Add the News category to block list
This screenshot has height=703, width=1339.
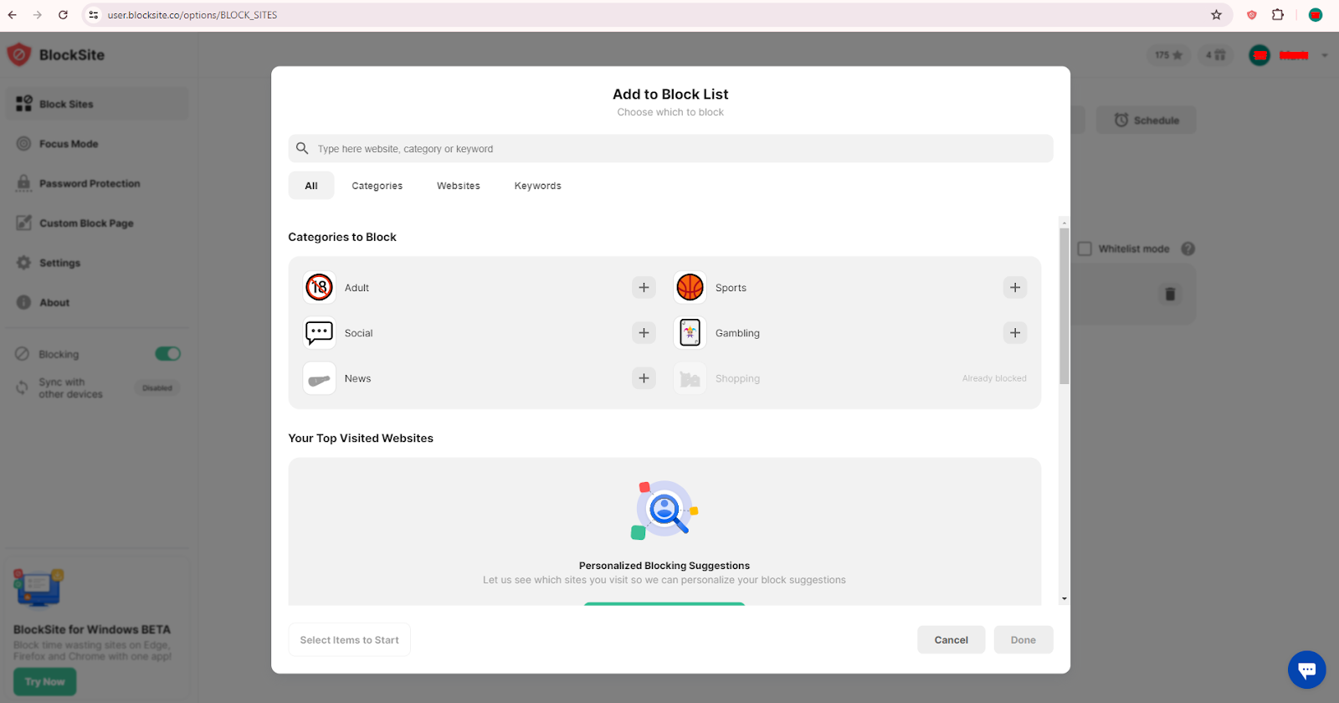[x=644, y=378]
